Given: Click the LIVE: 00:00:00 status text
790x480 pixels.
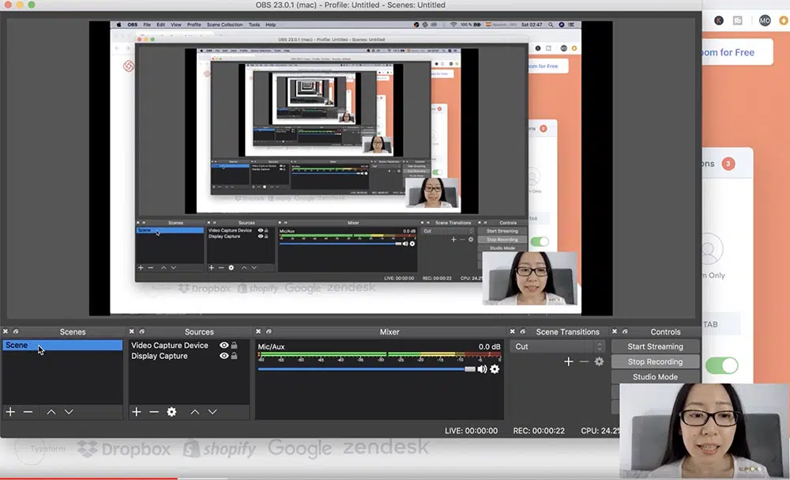Looking at the screenshot, I should 471,431.
